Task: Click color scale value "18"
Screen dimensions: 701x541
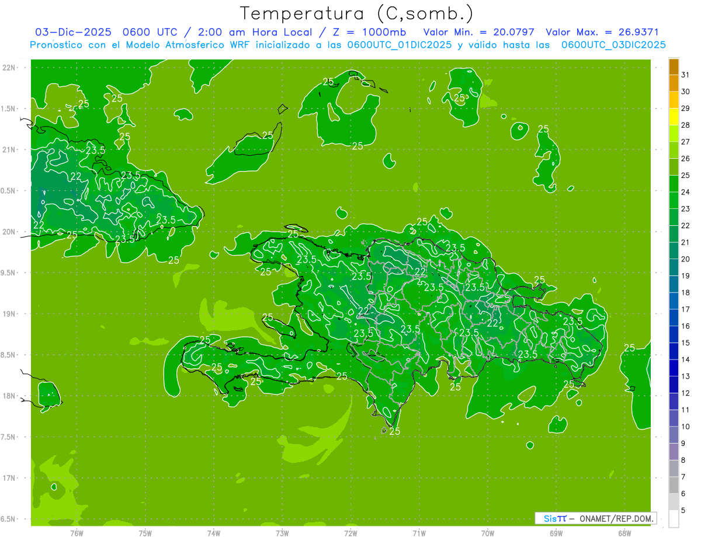Action: point(685,293)
